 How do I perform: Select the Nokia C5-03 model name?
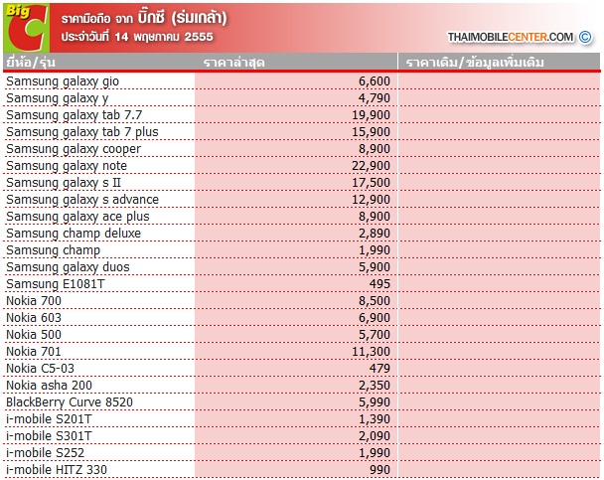(x=40, y=369)
